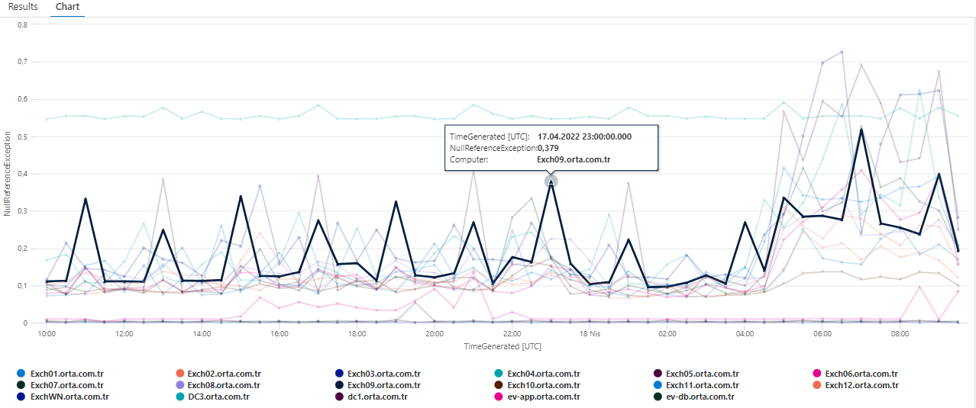Toggle Exch11.orta.com.tr series in legend
Screen dimensions: 976x408
(x=697, y=385)
